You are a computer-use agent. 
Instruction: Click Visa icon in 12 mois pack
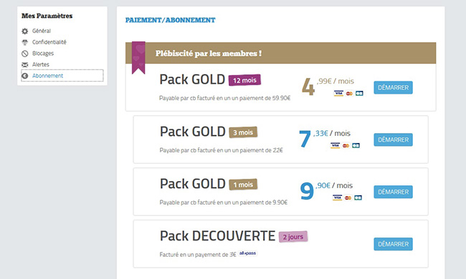(338, 94)
